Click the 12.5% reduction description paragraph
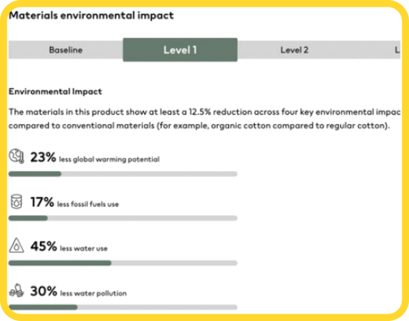Viewport: 409px width, 321px height. (203, 119)
